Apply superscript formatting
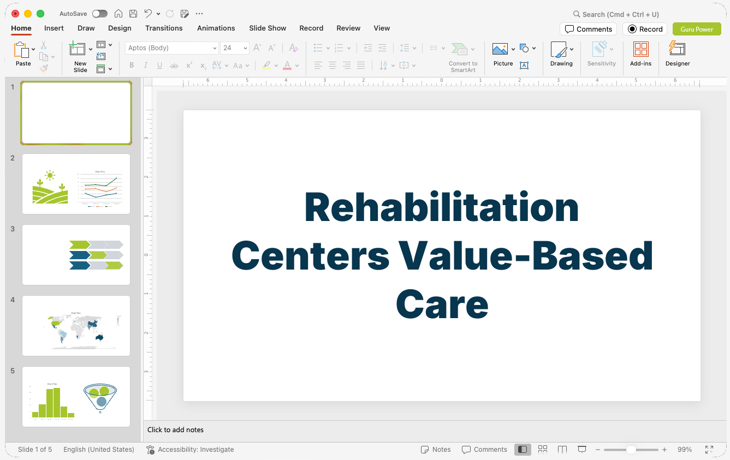The image size is (730, 460). [189, 65]
